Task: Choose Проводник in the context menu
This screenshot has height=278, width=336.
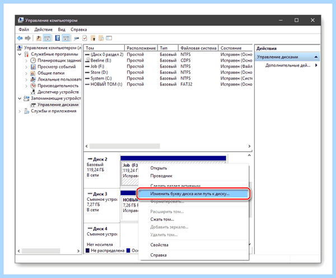Action: pyautogui.click(x=161, y=176)
